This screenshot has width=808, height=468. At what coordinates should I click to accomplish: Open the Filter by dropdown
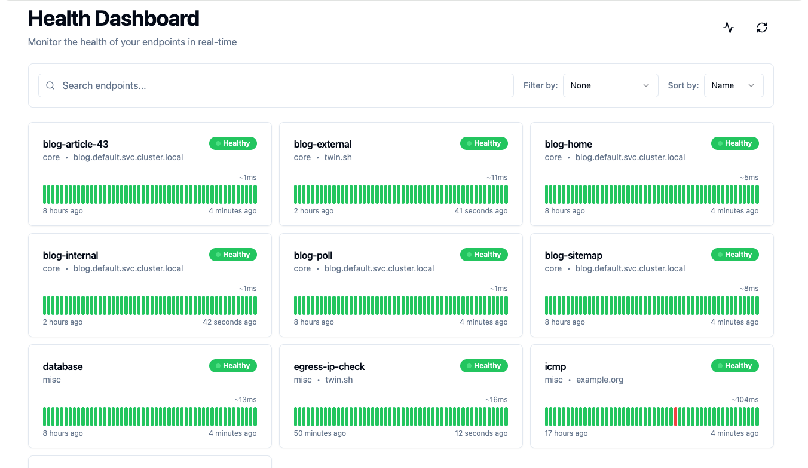click(610, 85)
